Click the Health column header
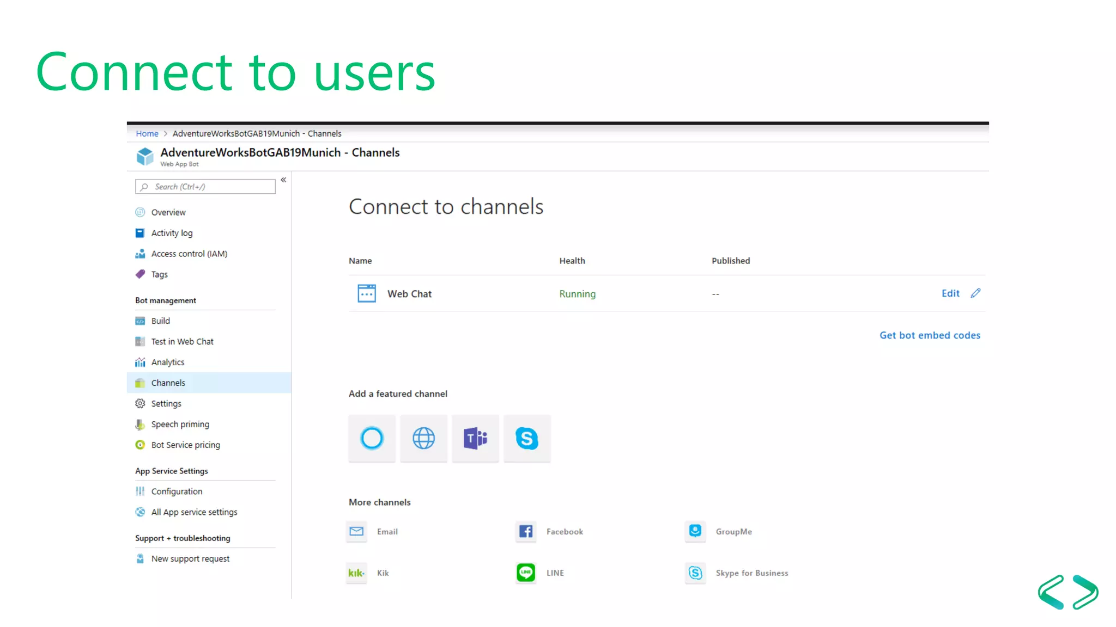The image size is (1116, 627). [x=572, y=261]
